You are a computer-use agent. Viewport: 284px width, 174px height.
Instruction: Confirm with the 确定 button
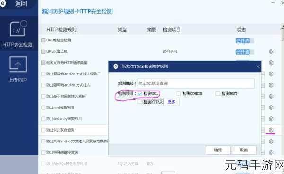(218, 150)
